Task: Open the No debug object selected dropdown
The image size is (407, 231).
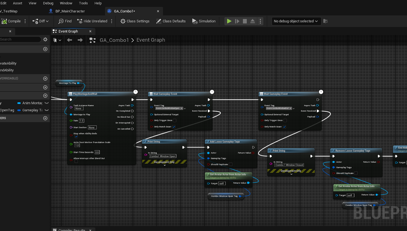Action: [x=296, y=21]
